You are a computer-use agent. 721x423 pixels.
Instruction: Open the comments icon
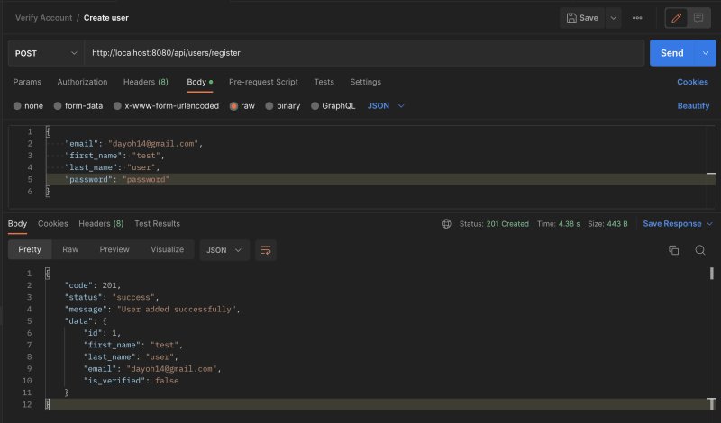(x=698, y=18)
